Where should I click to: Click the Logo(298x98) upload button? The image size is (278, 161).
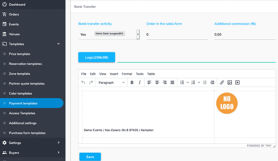point(97,57)
